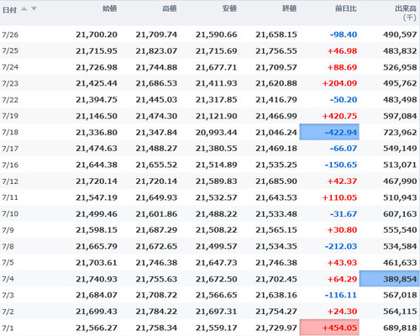Click the change value -66.07
Image resolution: width=420 pixels, height=336 pixels.
(x=344, y=149)
